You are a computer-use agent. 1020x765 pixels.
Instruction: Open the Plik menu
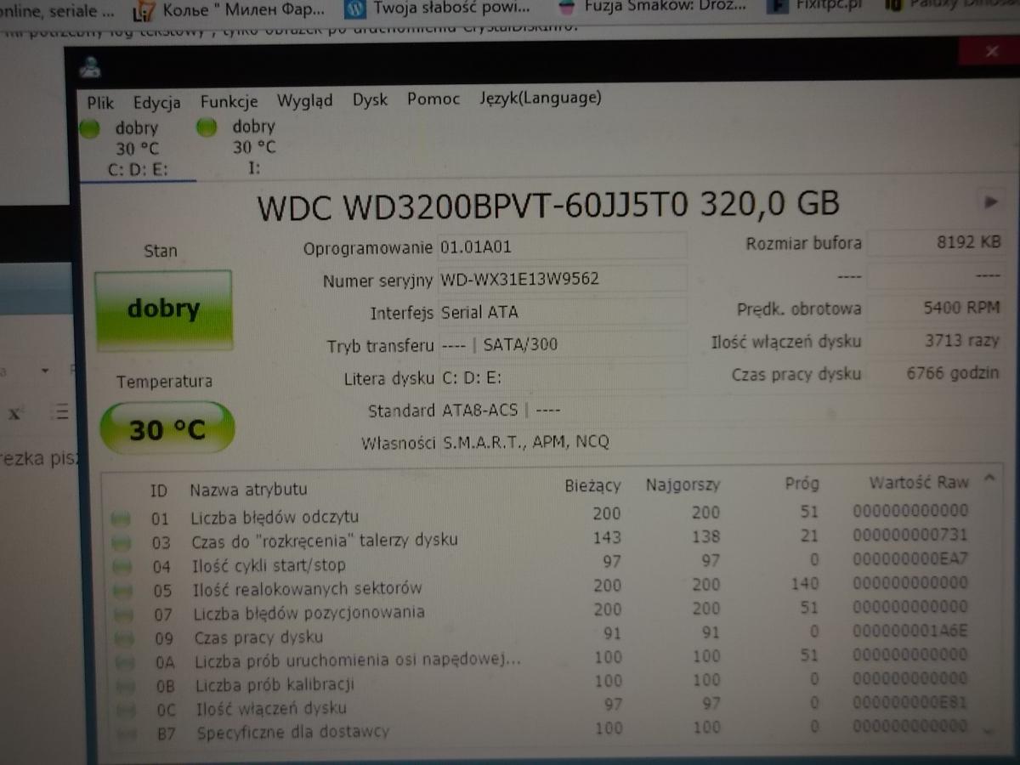[x=100, y=102]
